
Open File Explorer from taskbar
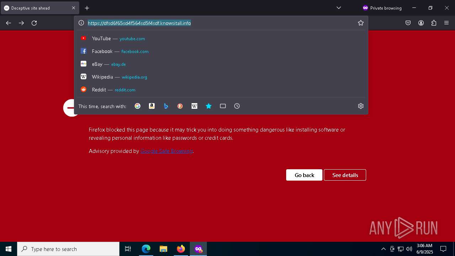[x=163, y=249]
